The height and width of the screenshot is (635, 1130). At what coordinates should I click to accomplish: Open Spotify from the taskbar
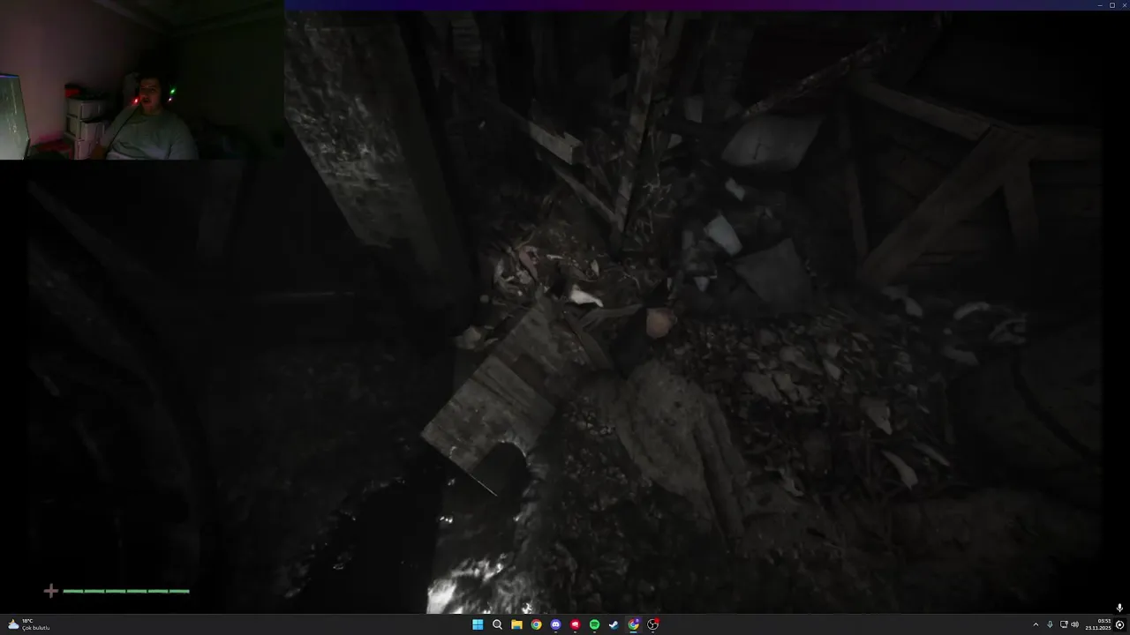click(x=594, y=624)
